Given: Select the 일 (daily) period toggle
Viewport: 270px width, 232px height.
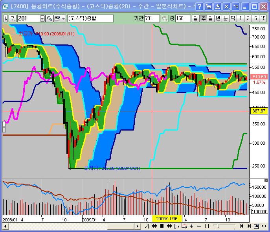Looking at the screenshot, I should (x=196, y=18).
